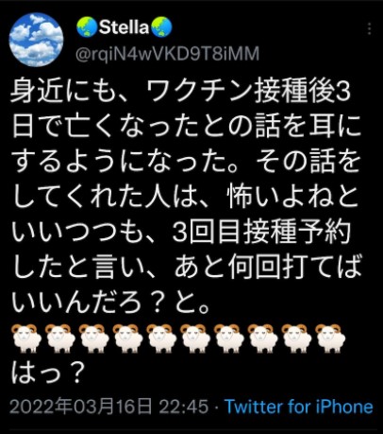Click the globe emoji after Stella

coord(161,27)
